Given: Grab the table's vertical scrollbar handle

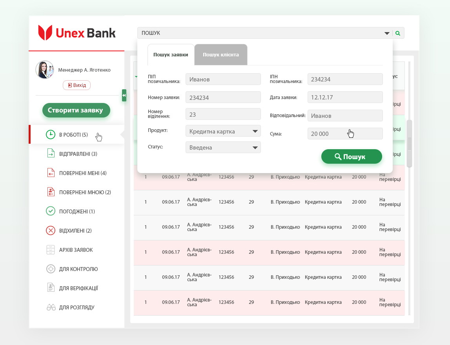Looking at the screenshot, I should (x=409, y=143).
